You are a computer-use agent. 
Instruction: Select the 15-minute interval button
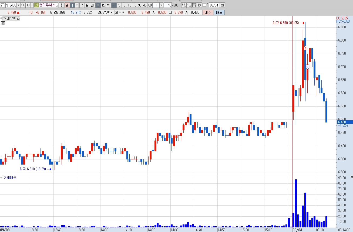135,5
